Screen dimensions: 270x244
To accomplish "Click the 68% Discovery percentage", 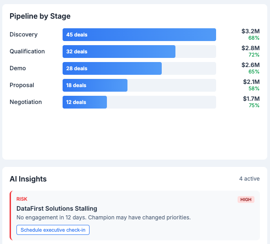I will 254,38.
